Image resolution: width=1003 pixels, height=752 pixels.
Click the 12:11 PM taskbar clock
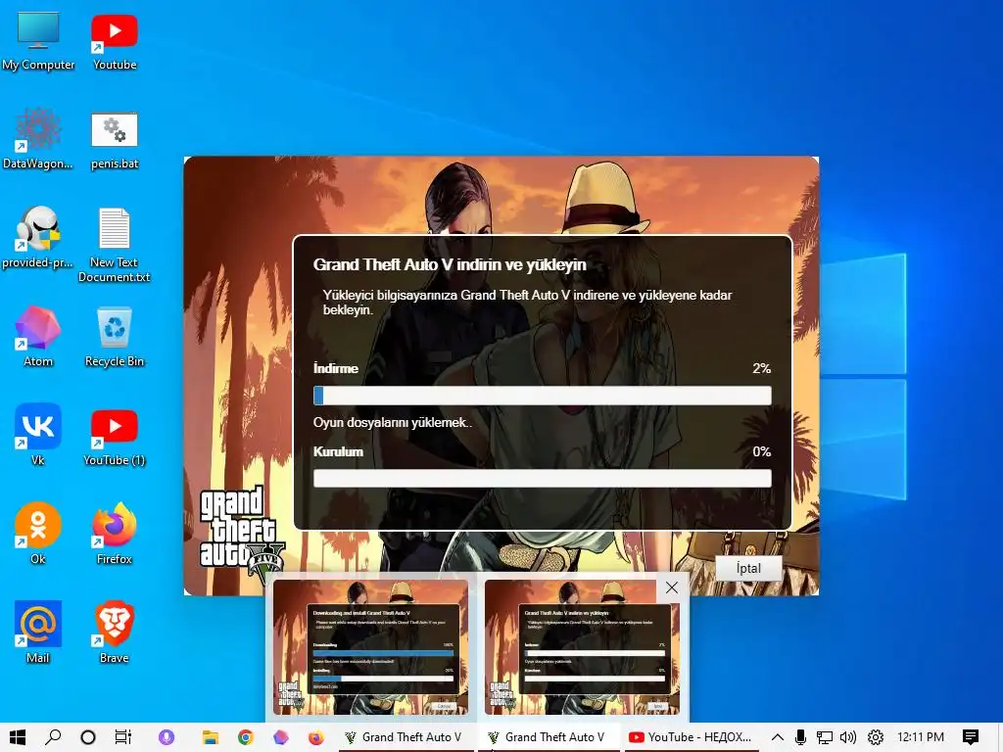[921, 737]
